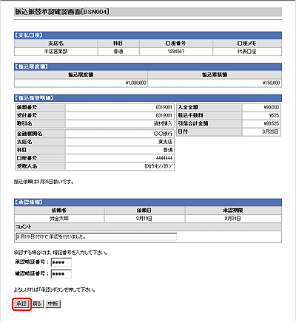The image size is (296, 322).
Task: Click the 戻る button
Action: (x=37, y=304)
